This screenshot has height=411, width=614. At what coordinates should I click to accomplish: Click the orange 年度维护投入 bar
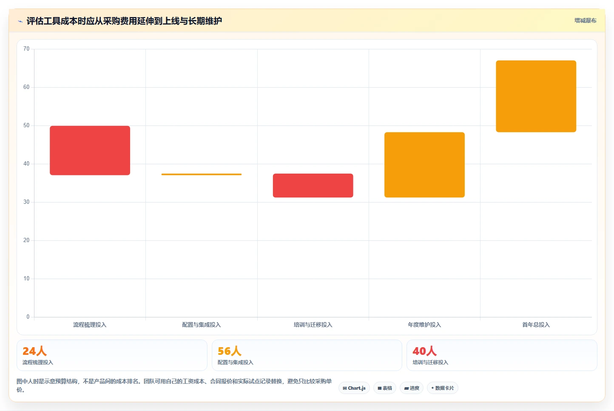(x=424, y=165)
